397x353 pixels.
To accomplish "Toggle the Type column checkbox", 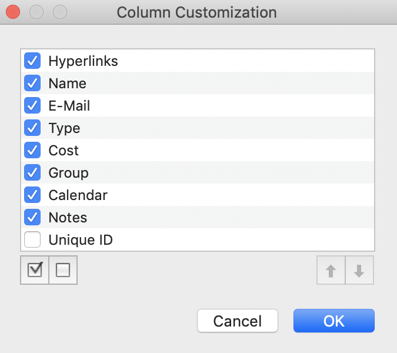I will (32, 128).
